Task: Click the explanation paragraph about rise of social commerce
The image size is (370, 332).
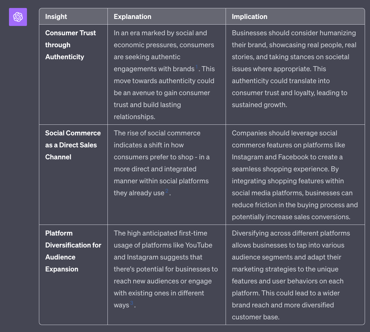Action: (x=162, y=163)
